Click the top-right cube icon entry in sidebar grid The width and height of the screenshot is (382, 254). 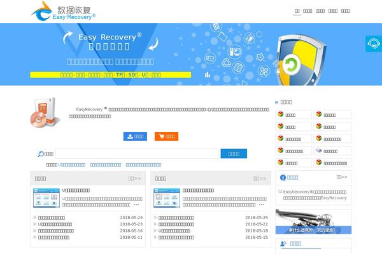tap(332, 114)
